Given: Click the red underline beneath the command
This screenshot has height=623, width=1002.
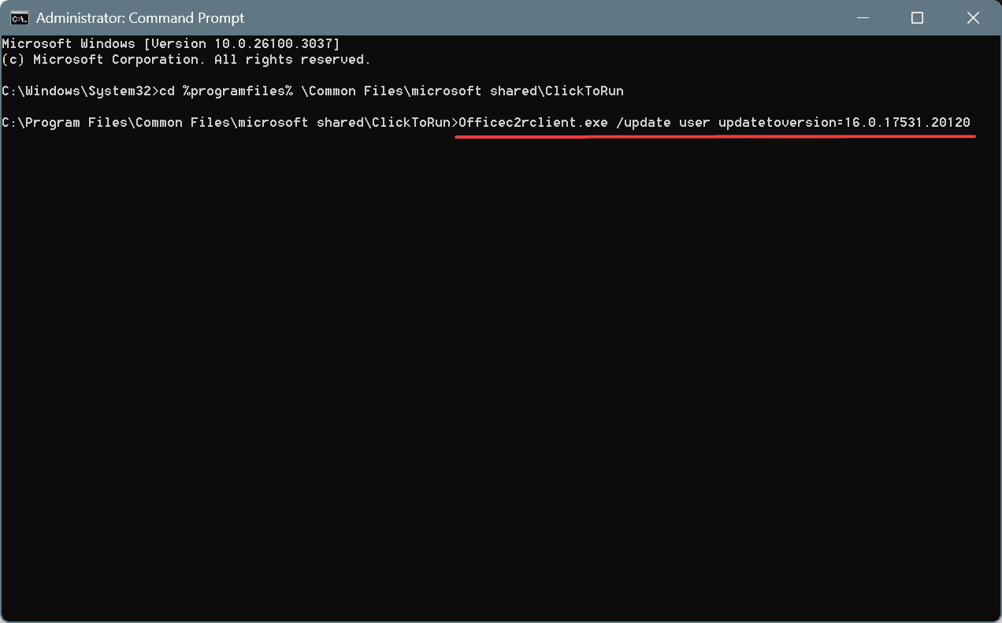Looking at the screenshot, I should click(x=715, y=135).
